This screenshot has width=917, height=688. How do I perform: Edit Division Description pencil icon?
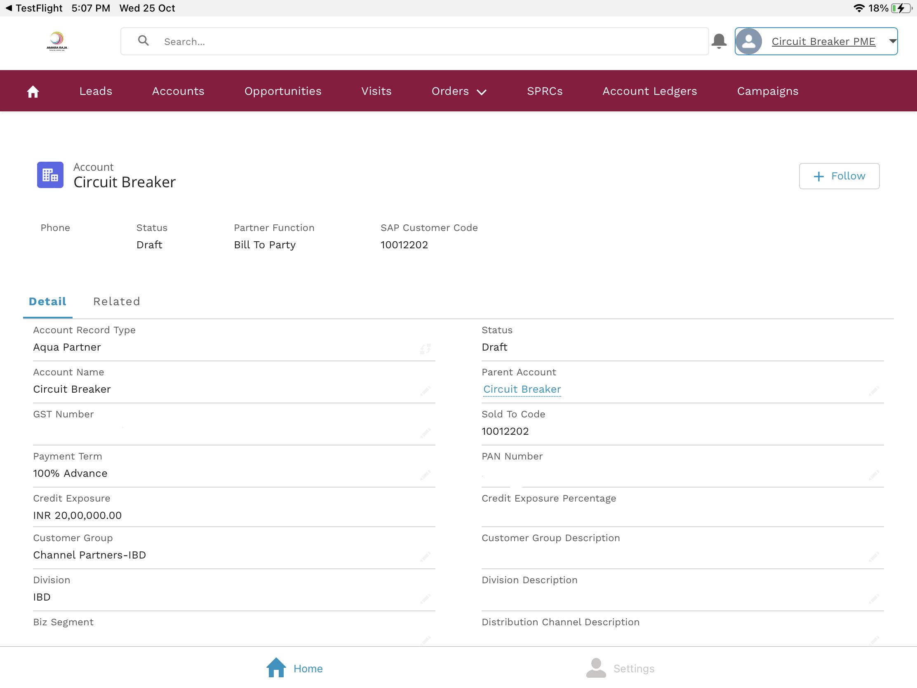[x=874, y=598]
